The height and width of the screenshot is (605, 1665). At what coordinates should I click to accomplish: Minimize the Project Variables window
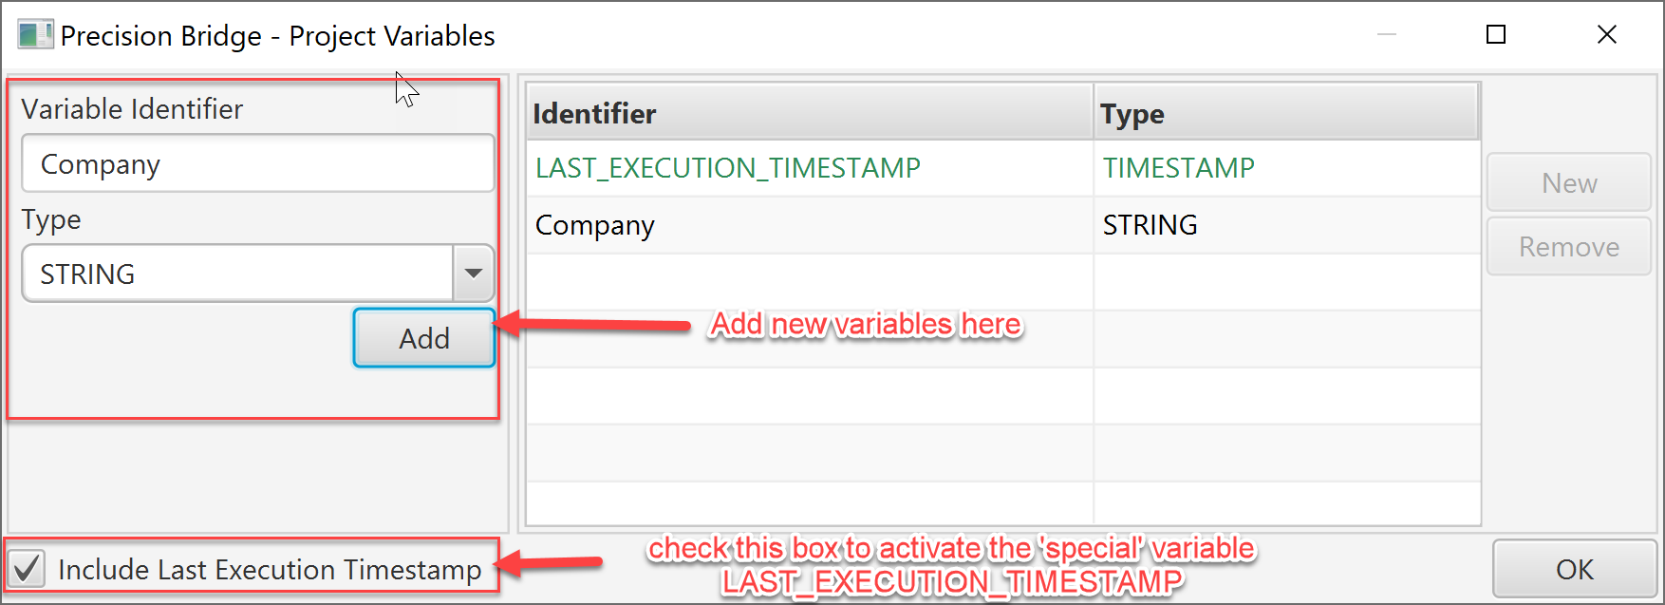click(x=1387, y=35)
